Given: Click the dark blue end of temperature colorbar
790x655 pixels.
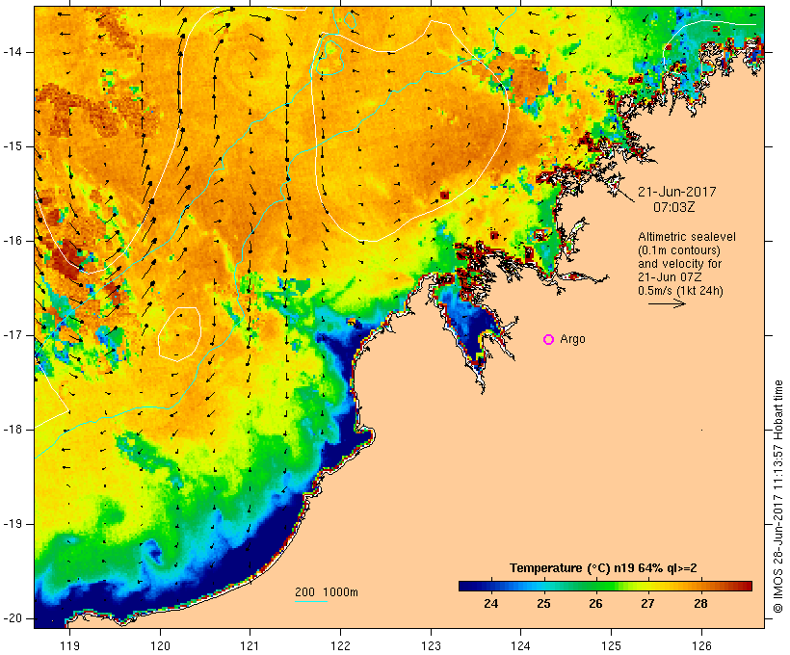Looking at the screenshot, I should (466, 586).
